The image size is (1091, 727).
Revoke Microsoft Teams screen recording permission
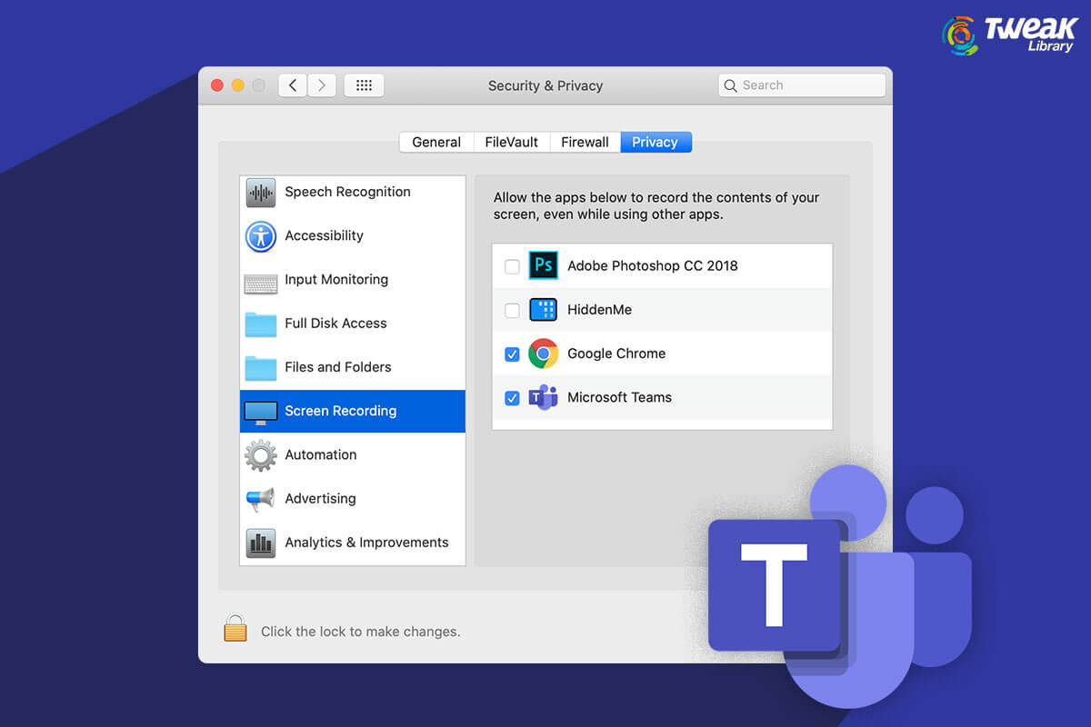pyautogui.click(x=512, y=398)
